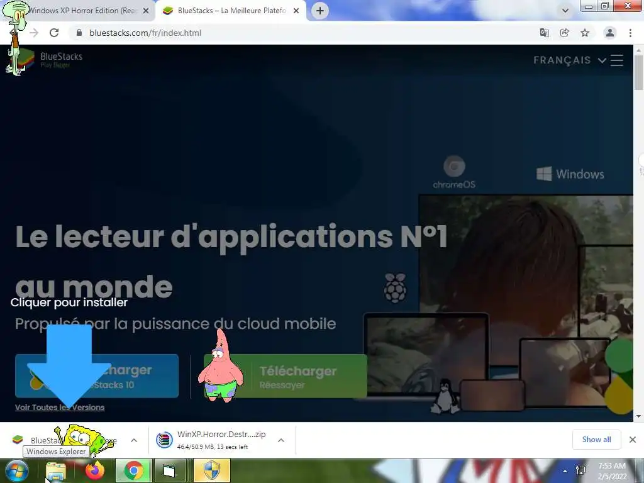Open Windows Explorer from the taskbar
Image resolution: width=644 pixels, height=483 pixels.
point(56,470)
